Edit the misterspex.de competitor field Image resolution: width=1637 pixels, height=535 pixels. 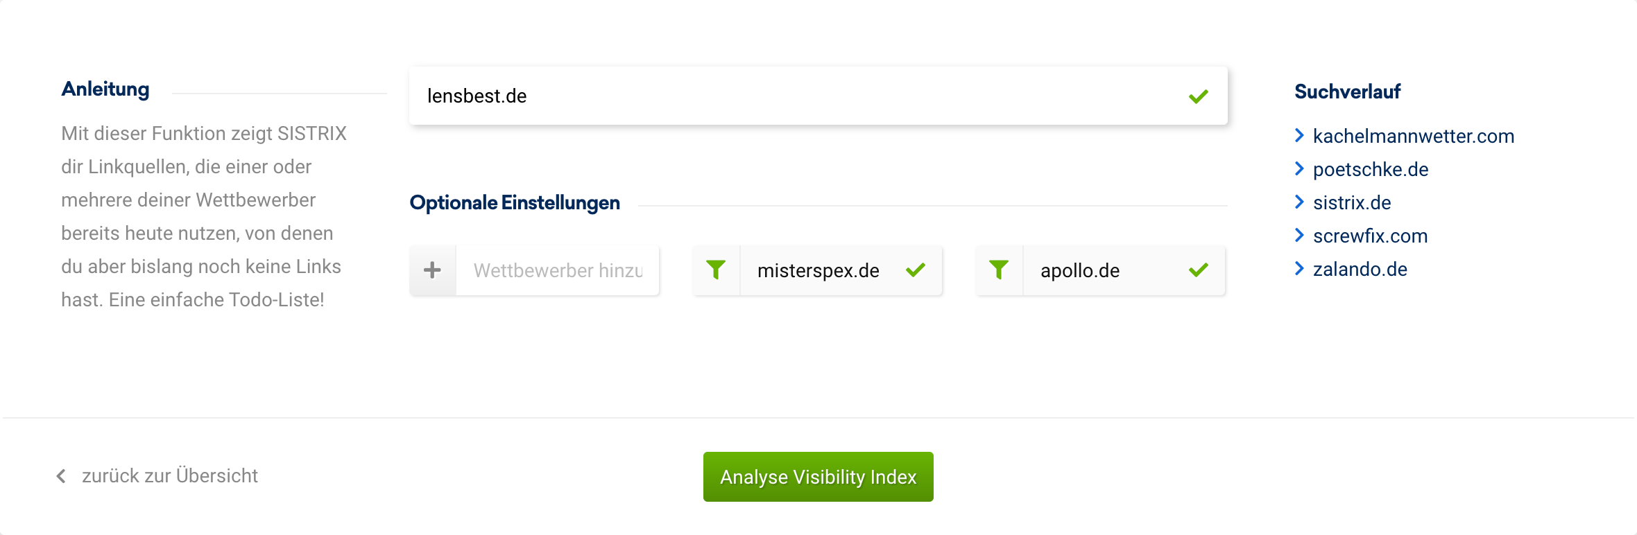tap(818, 270)
